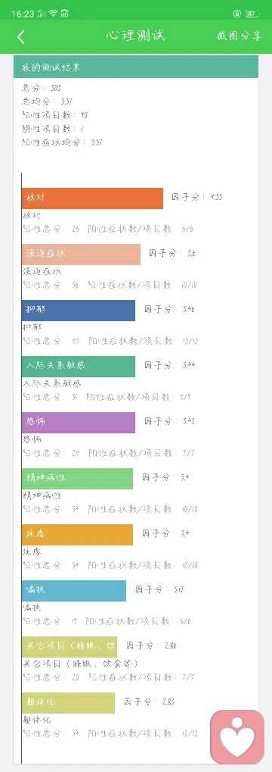Select the teal 人际关系敏感 bar
Screen dimensions: 272x772
(x=79, y=367)
